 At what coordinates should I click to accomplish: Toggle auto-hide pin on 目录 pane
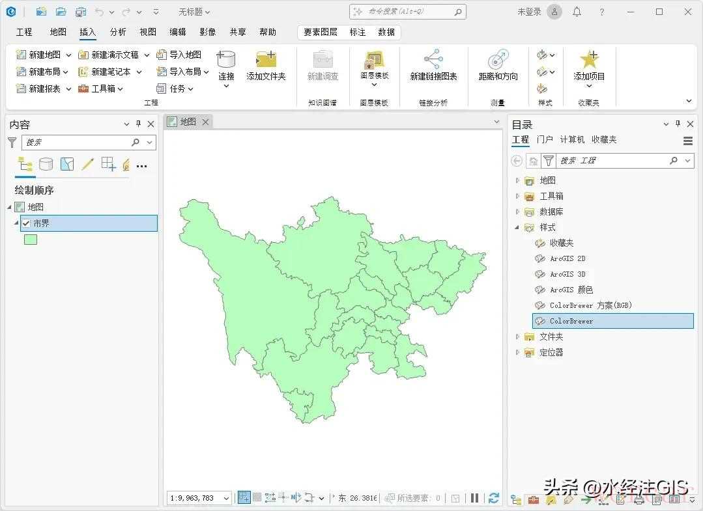point(678,124)
